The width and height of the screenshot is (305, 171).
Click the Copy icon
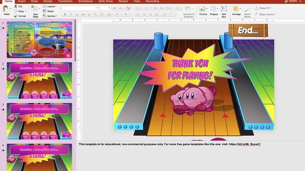pos(16,11)
